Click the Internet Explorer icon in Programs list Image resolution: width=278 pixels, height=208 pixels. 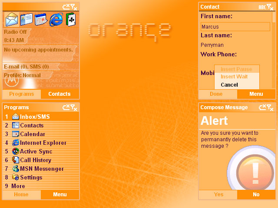point(16,143)
